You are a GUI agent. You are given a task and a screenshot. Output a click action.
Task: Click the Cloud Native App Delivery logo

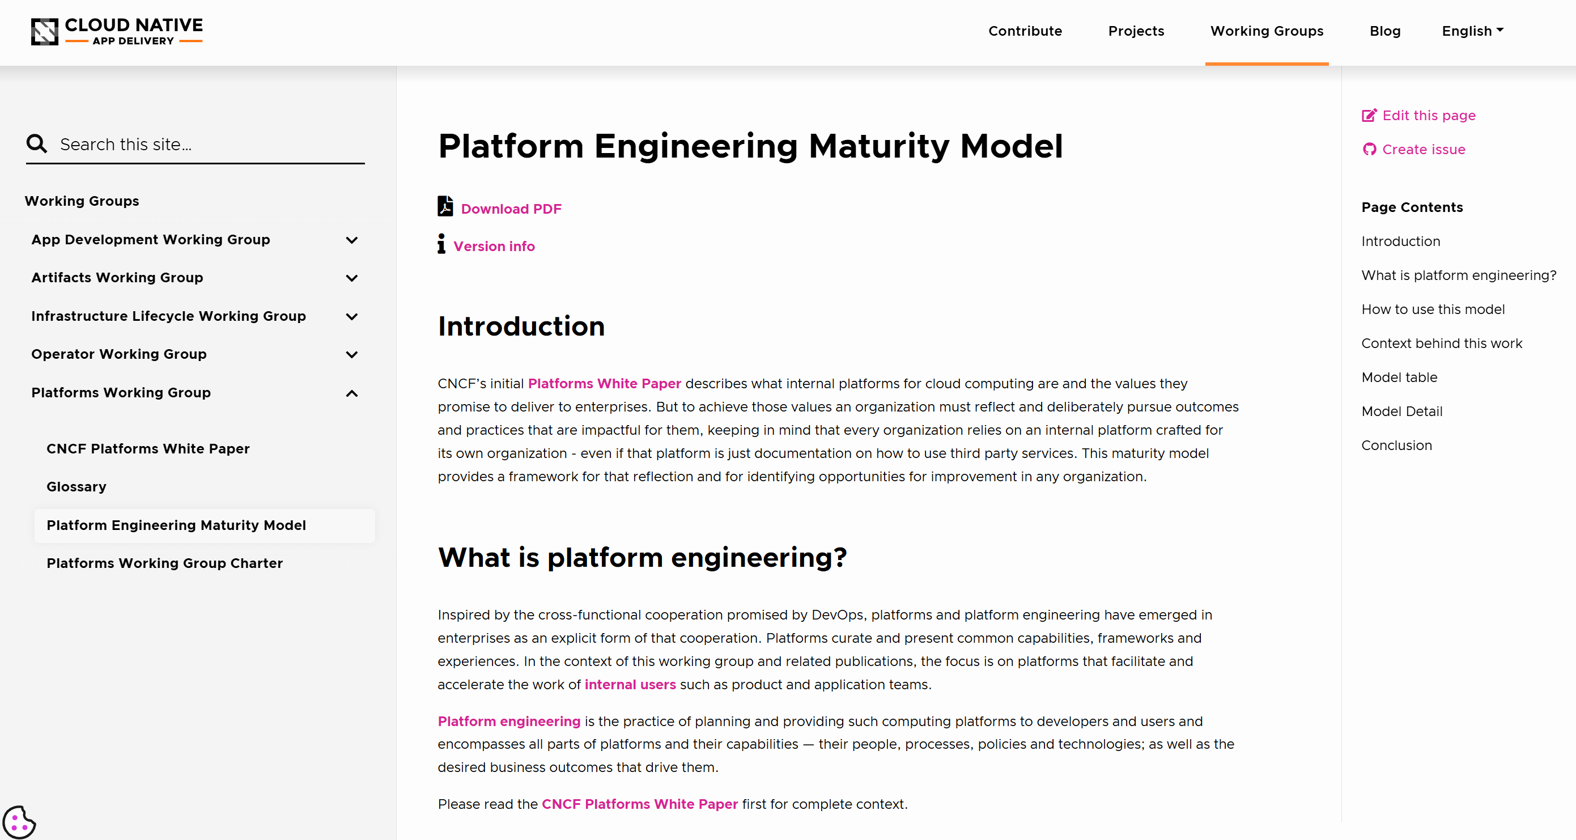[x=116, y=32]
